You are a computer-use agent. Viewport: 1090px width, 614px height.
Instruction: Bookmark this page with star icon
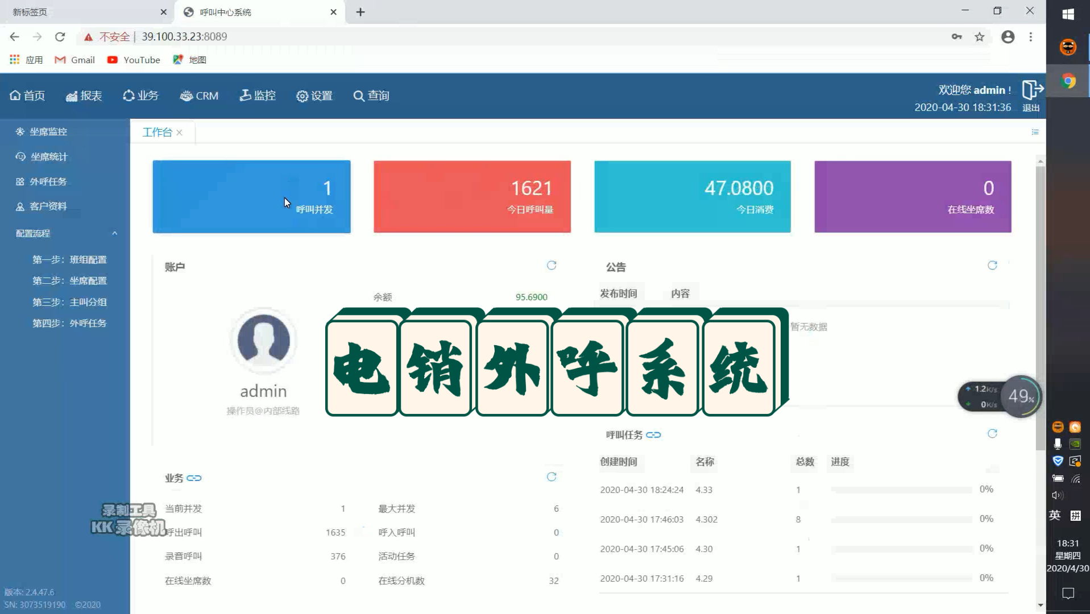click(979, 37)
